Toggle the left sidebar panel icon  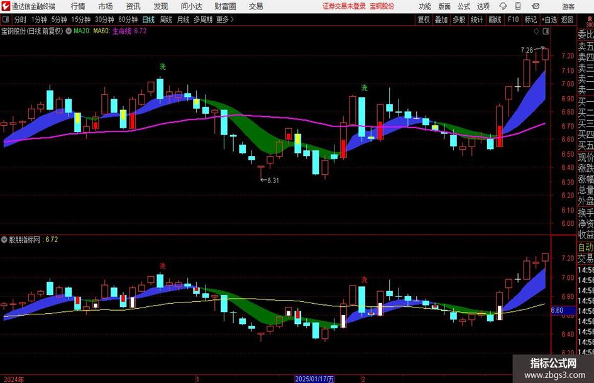5,19
